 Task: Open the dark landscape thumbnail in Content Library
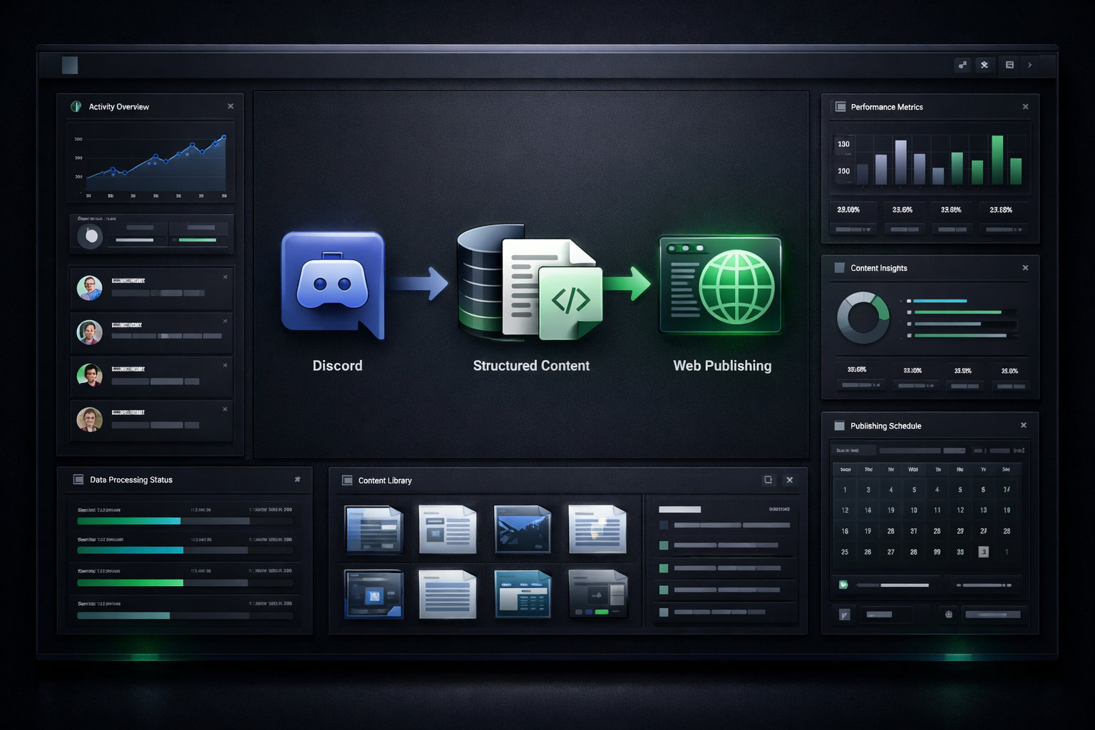[522, 530]
